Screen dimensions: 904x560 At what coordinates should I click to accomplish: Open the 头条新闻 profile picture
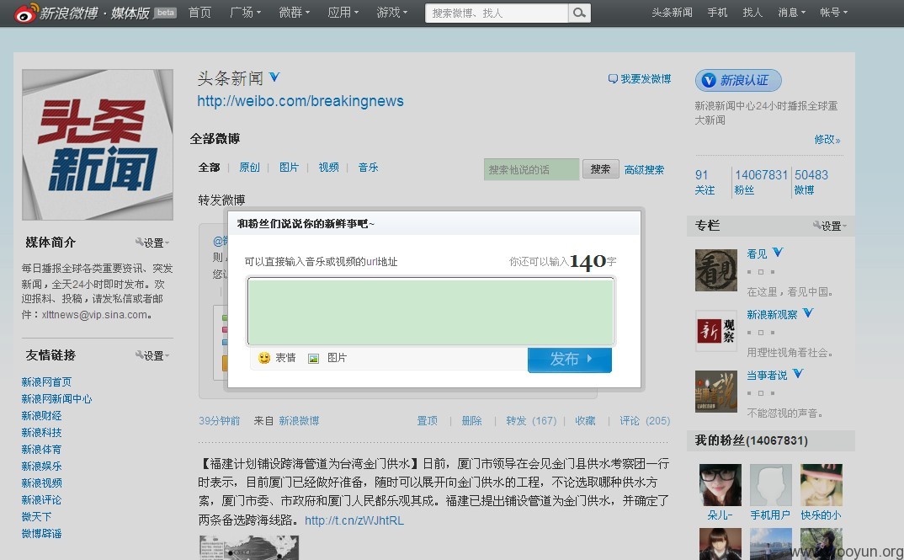98,145
